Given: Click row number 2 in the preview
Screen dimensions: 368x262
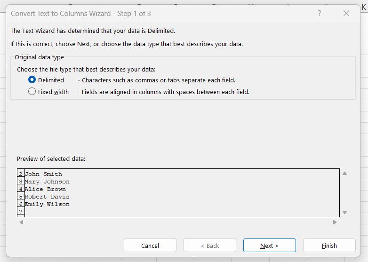Looking at the screenshot, I should coord(21,175).
